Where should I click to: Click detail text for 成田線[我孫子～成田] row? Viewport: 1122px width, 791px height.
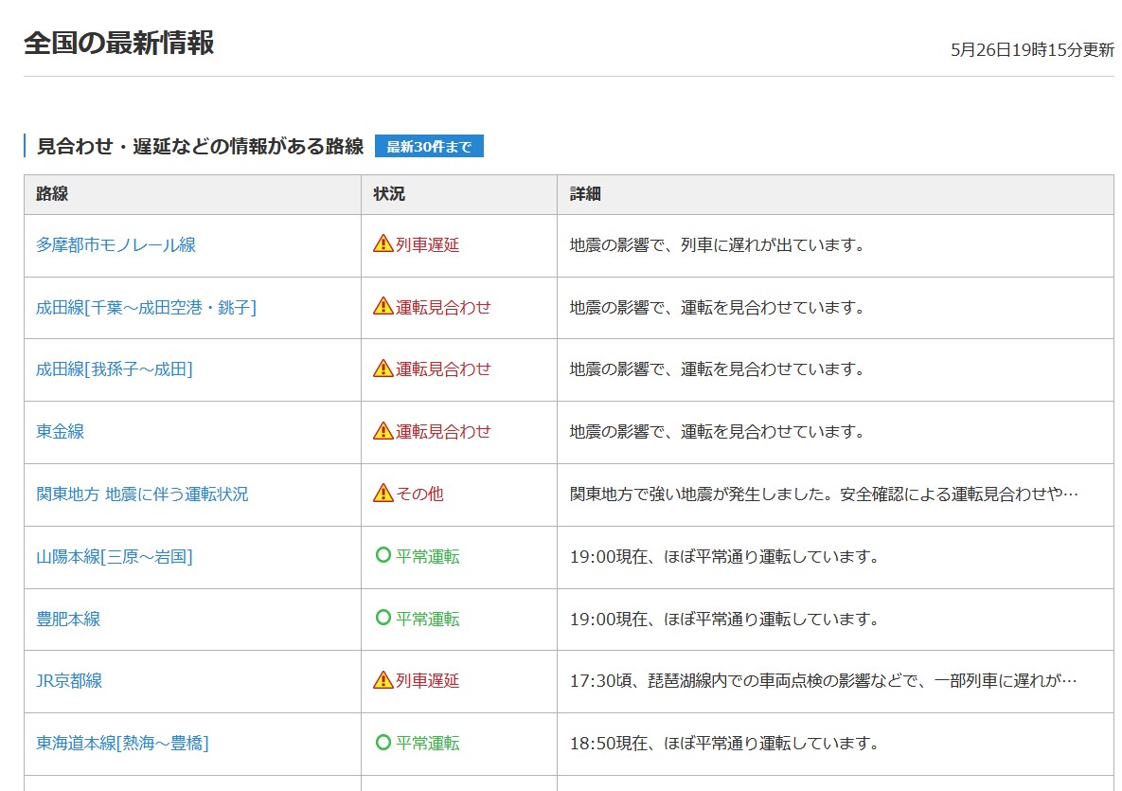[718, 369]
